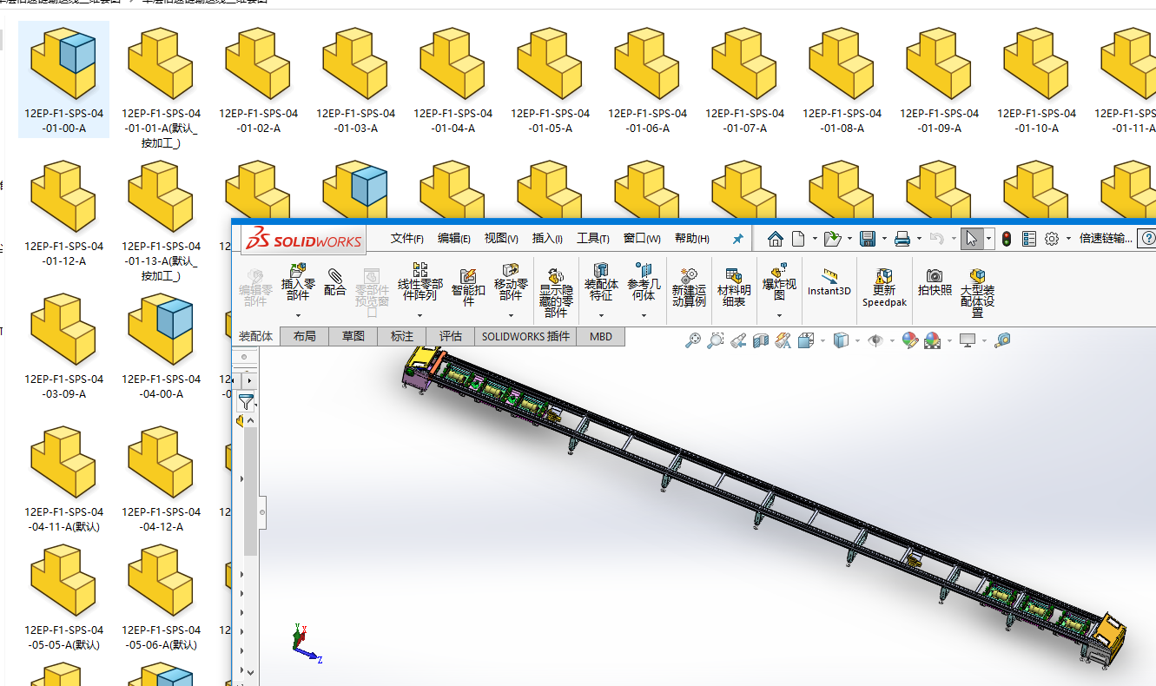Click Zoom to Fit magnifier icon
The width and height of the screenshot is (1156, 686).
click(x=693, y=340)
